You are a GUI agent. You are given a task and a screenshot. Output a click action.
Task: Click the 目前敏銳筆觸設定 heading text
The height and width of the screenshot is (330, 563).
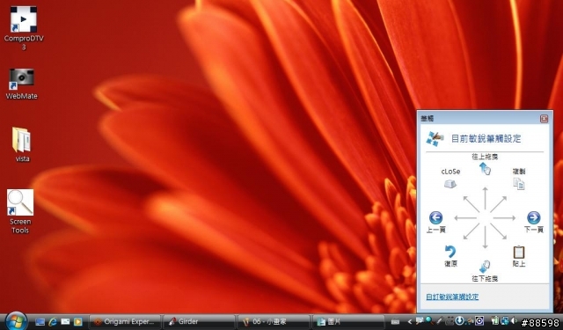pos(486,139)
